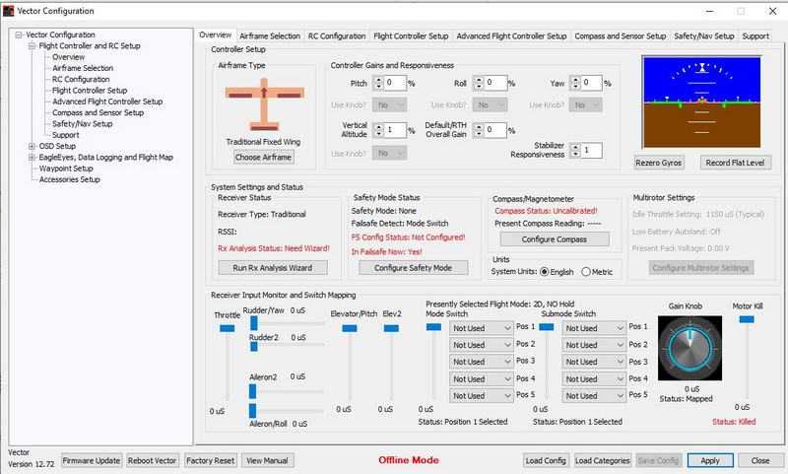788x474 pixels.
Task: Click Factory Reset button
Action: point(210,460)
